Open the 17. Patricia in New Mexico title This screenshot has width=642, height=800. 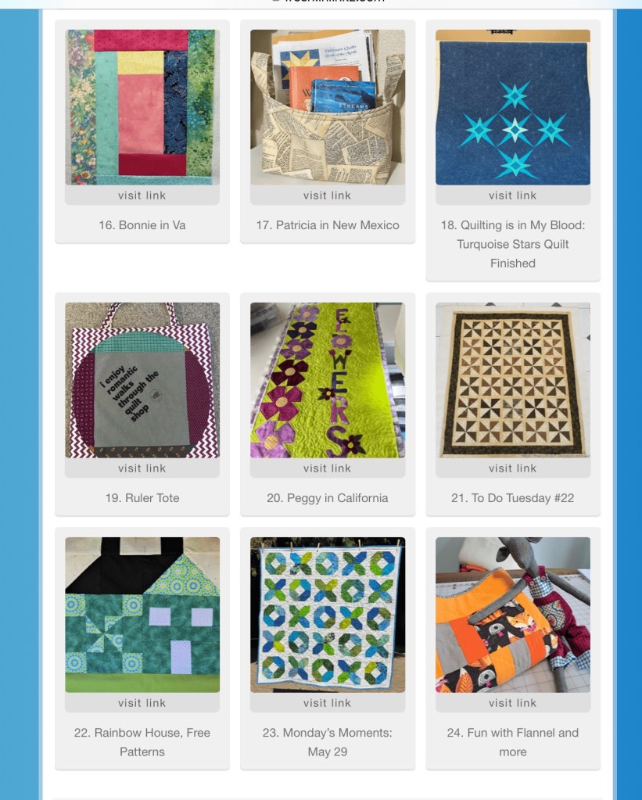coord(328,225)
